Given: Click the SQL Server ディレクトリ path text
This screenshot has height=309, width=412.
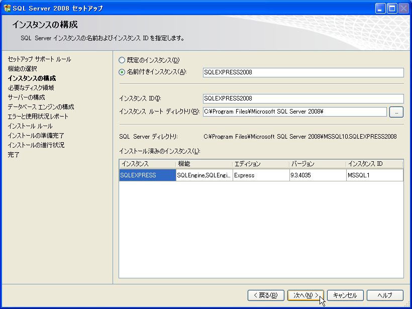Looking at the screenshot, I should (300, 137).
